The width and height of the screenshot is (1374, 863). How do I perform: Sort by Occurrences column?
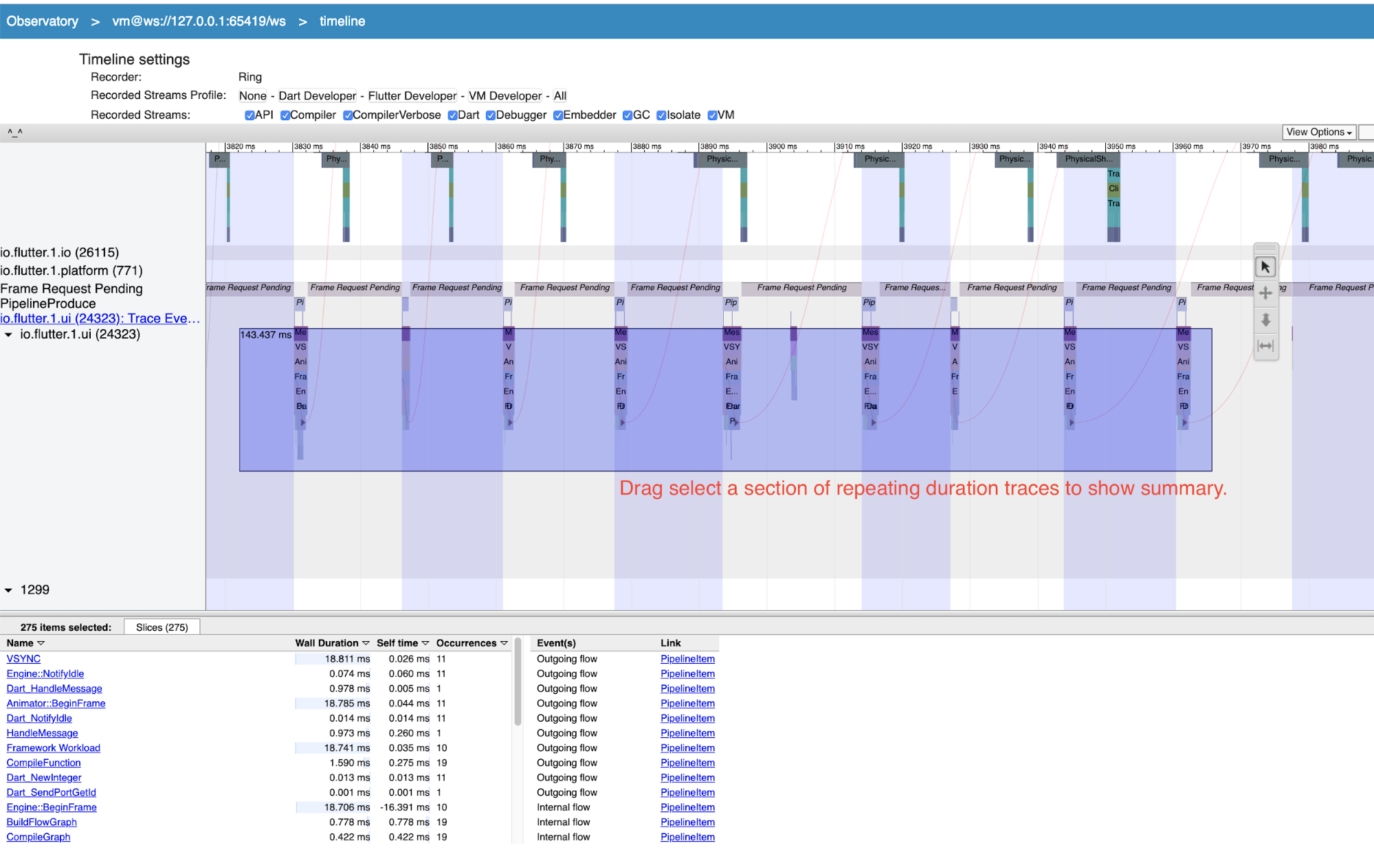[x=472, y=643]
